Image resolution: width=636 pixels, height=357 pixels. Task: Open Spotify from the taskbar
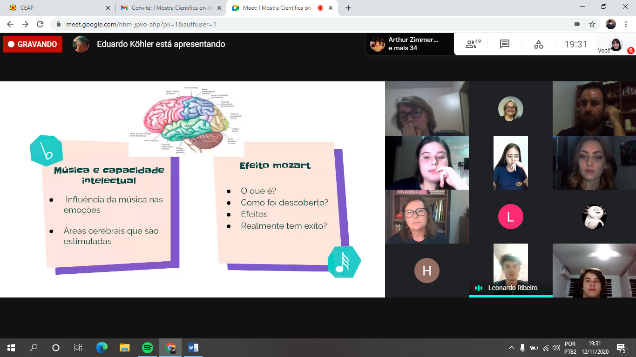coord(148,347)
